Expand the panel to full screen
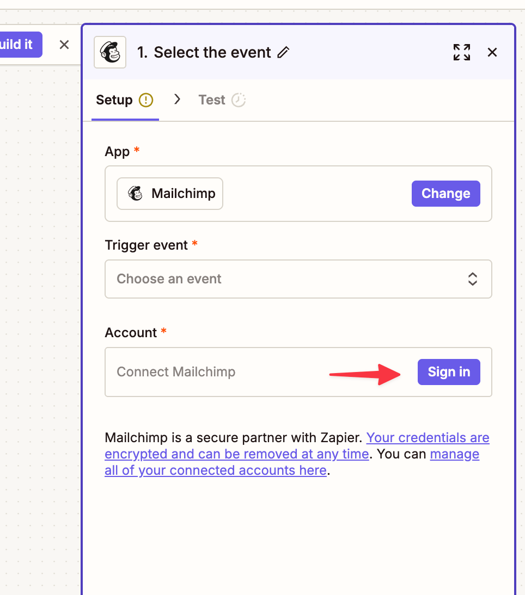 click(462, 52)
